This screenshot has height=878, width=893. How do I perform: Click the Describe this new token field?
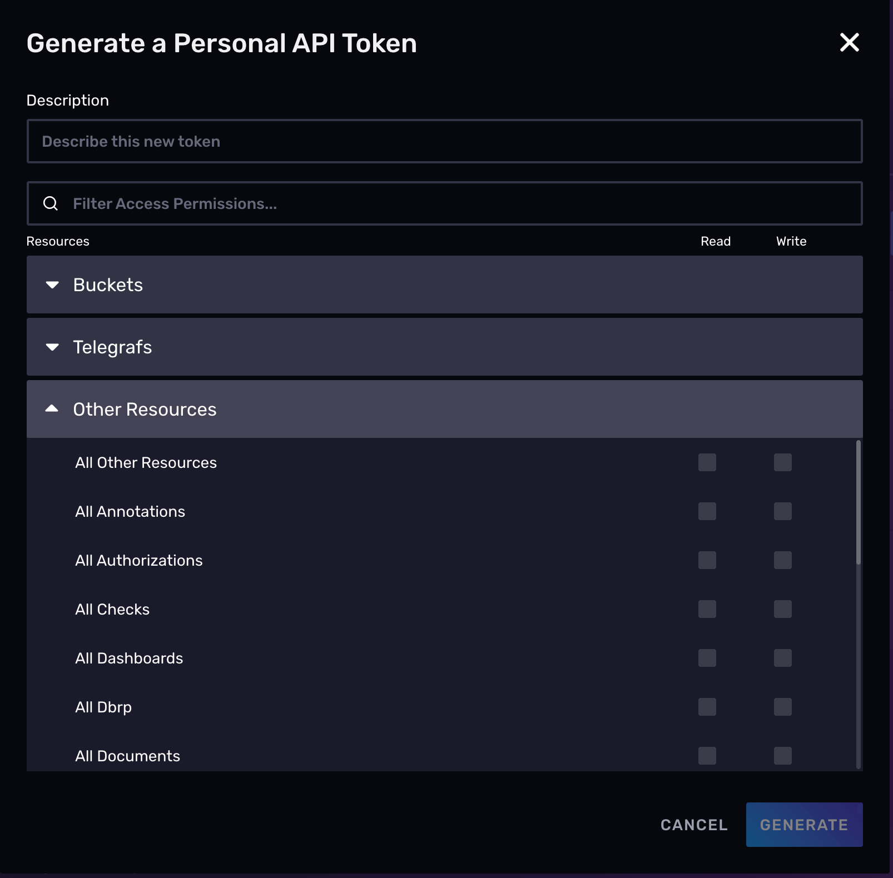[444, 141]
